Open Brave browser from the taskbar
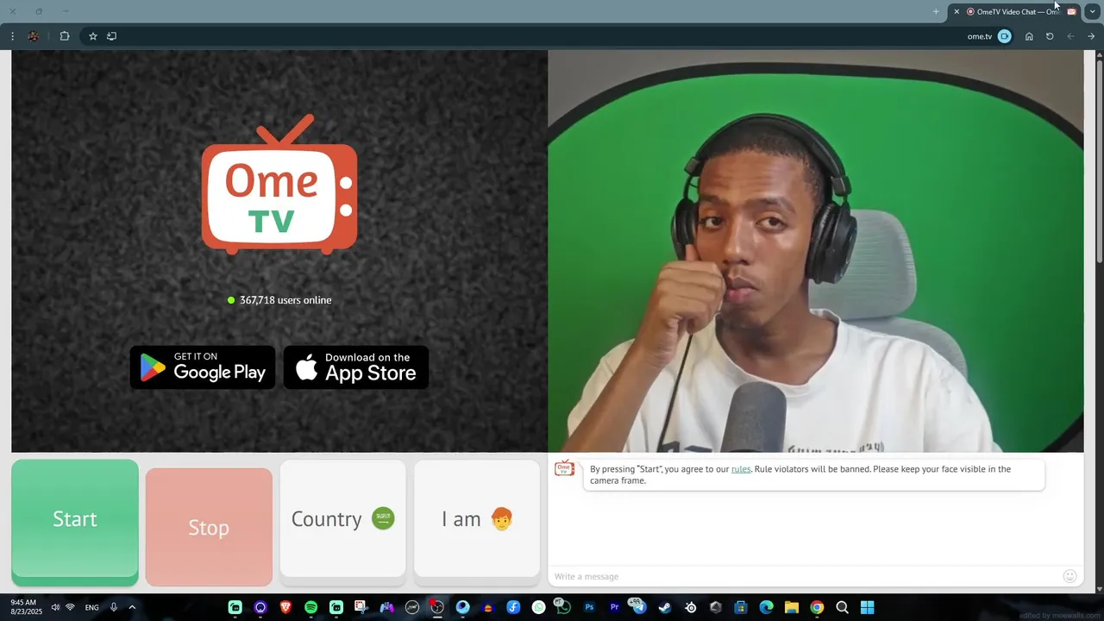Viewport: 1104px width, 621px height. point(285,607)
